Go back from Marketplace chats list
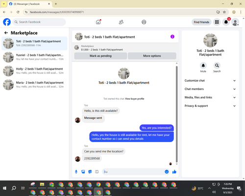 6,33
